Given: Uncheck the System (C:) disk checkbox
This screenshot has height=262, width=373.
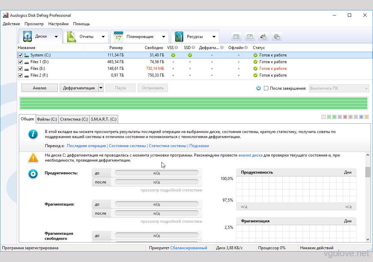Looking at the screenshot, I should coord(20,55).
